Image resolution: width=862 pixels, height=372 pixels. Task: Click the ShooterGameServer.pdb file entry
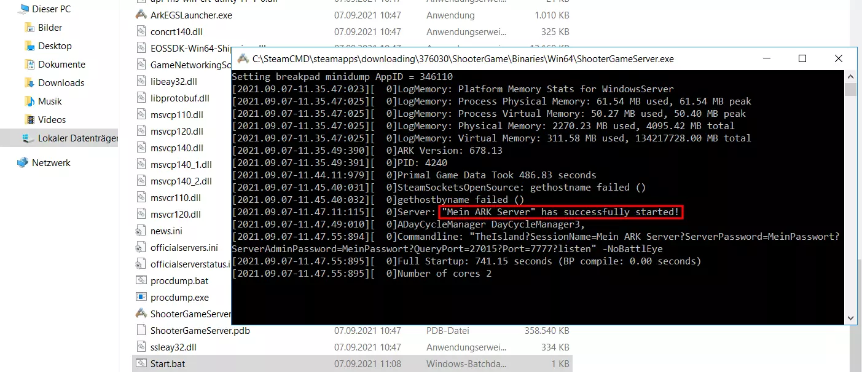(x=200, y=330)
